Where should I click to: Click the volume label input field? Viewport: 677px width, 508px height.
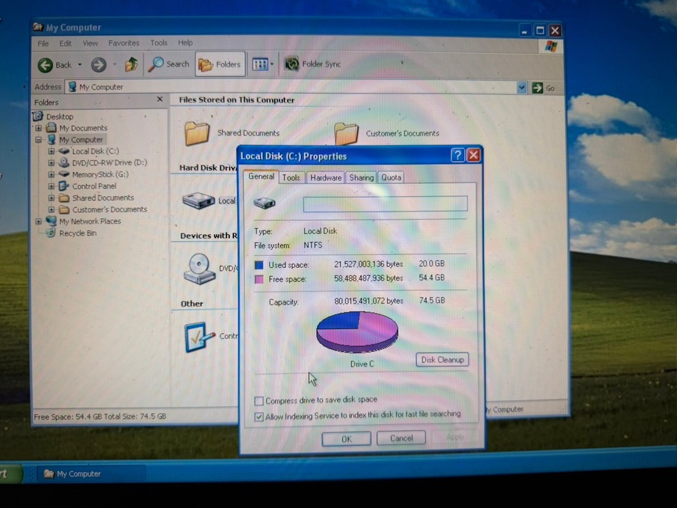tap(385, 204)
